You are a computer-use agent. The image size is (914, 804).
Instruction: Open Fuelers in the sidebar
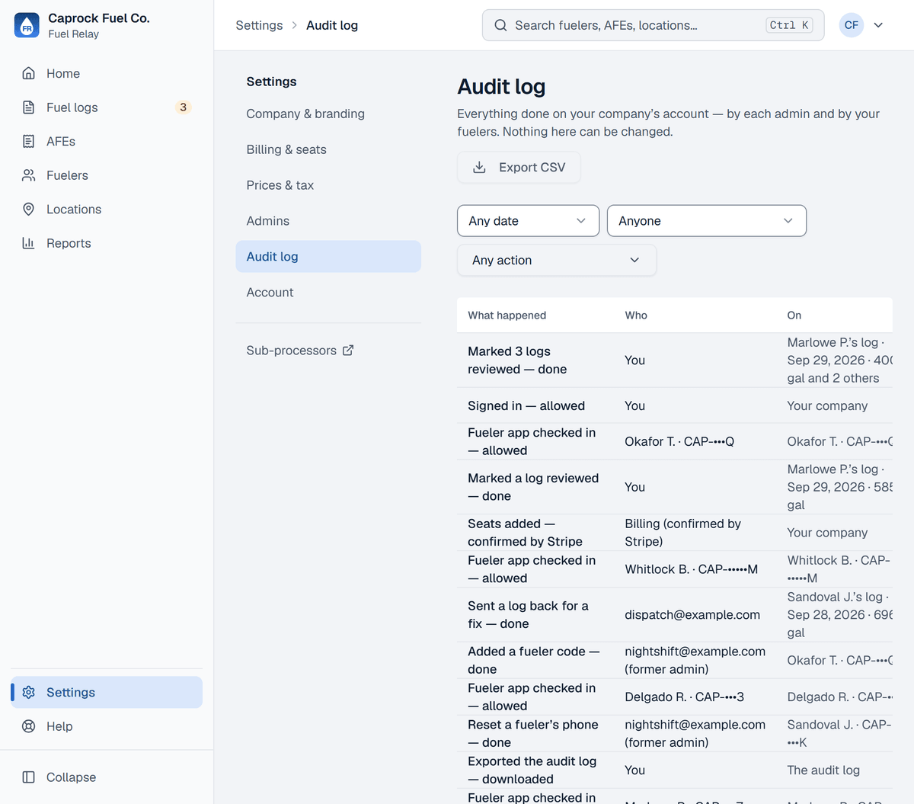pos(107,175)
